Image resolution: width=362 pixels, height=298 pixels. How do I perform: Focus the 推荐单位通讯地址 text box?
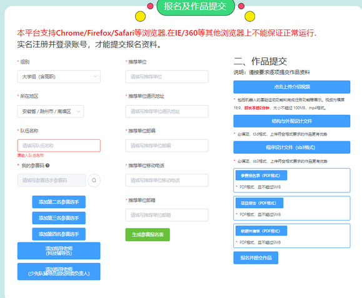[x=167, y=111]
